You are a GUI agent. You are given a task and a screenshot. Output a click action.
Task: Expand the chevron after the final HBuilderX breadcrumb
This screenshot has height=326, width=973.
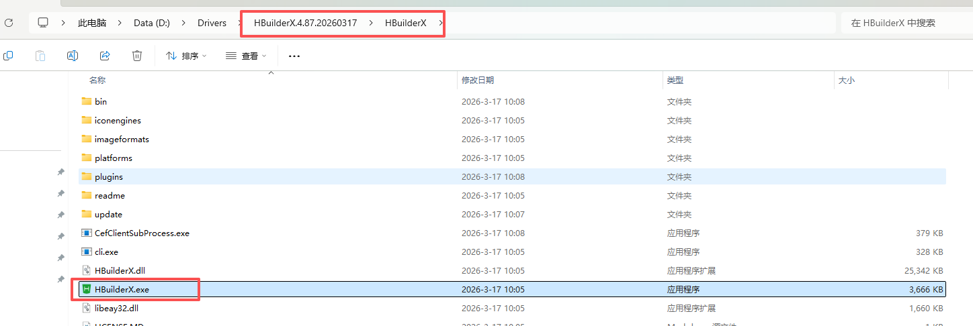(x=440, y=23)
